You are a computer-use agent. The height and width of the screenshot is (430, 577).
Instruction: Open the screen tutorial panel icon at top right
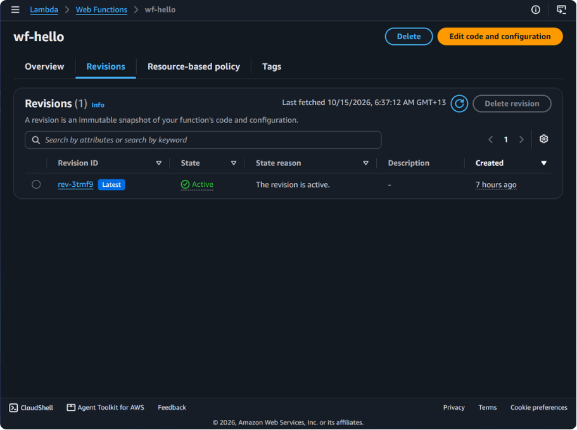(x=561, y=9)
